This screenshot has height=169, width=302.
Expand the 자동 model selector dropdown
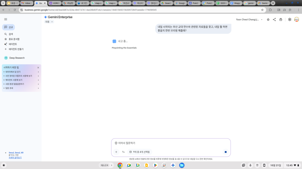tap(49, 22)
